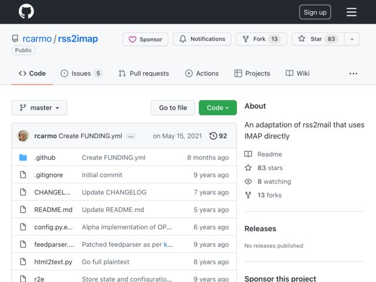Switch to the Wiki tab
Image resolution: width=376 pixels, height=282 pixels.
(298, 73)
